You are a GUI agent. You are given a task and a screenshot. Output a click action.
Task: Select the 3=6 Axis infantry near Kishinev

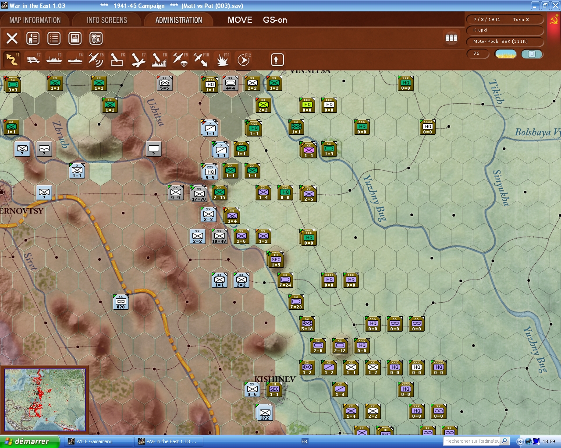coord(252,389)
